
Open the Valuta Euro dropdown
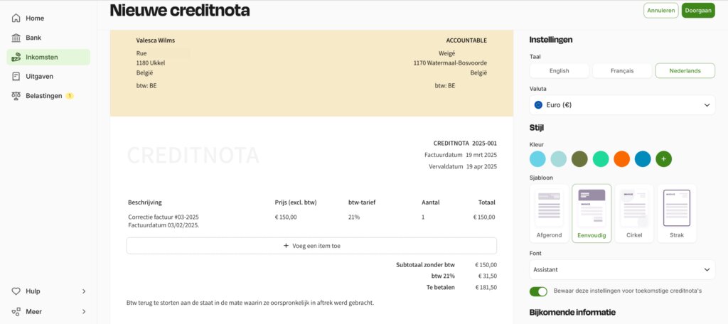coord(621,105)
